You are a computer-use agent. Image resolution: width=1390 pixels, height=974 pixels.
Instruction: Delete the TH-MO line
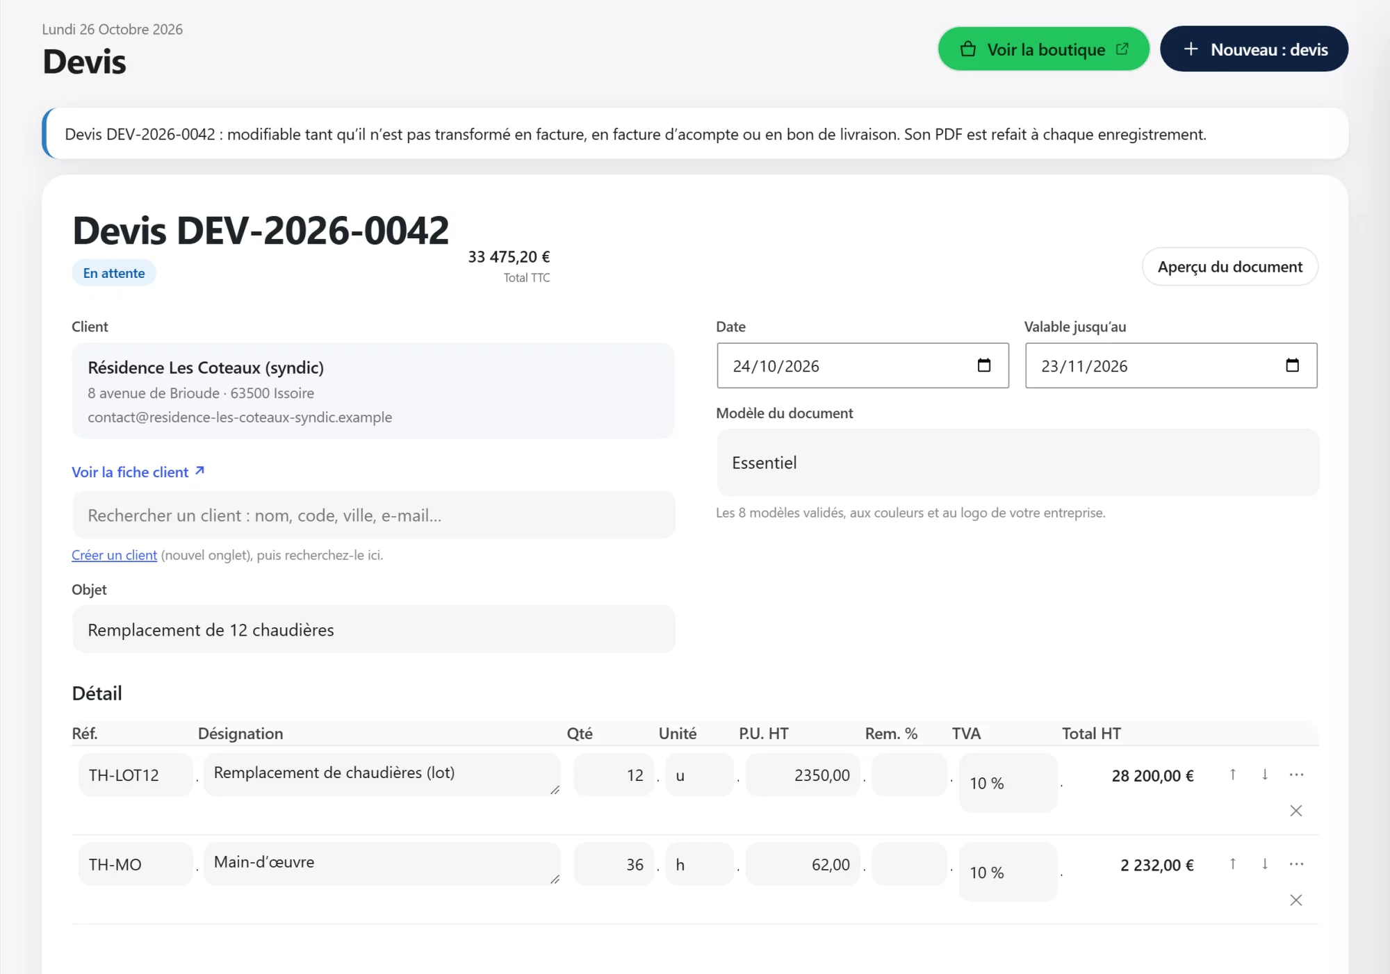click(x=1296, y=900)
